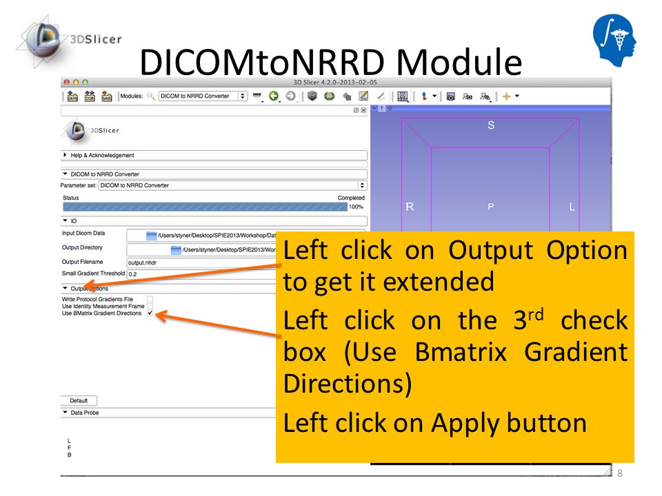Image resolution: width=662 pixels, height=496 pixels.
Task: Open the mouse mode dropdown arrow
Action: [x=434, y=96]
